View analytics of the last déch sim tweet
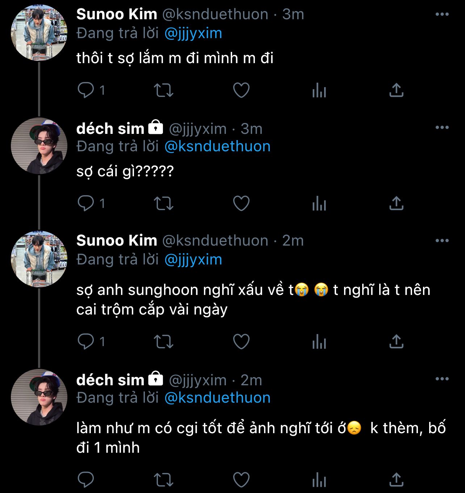Viewport: 465px width, 493px height. (x=319, y=480)
